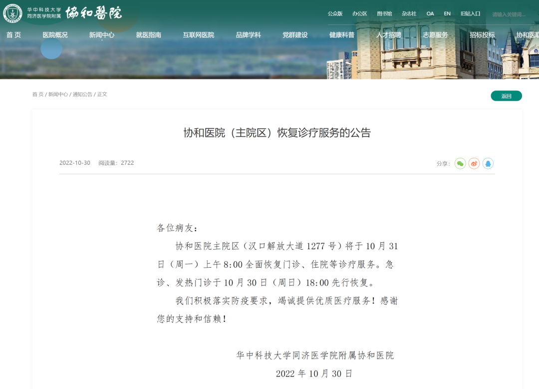This screenshot has height=389, width=539.
Task: Click the OA system link
Action: (430, 13)
